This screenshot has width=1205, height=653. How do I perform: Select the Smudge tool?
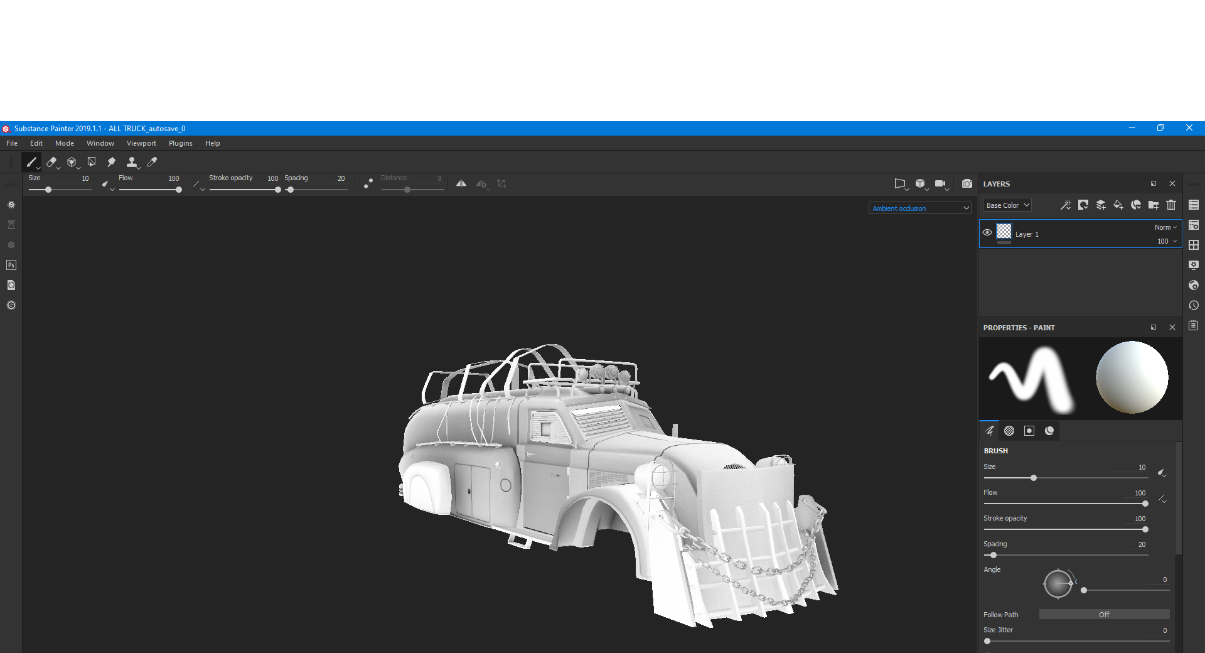pyautogui.click(x=111, y=163)
